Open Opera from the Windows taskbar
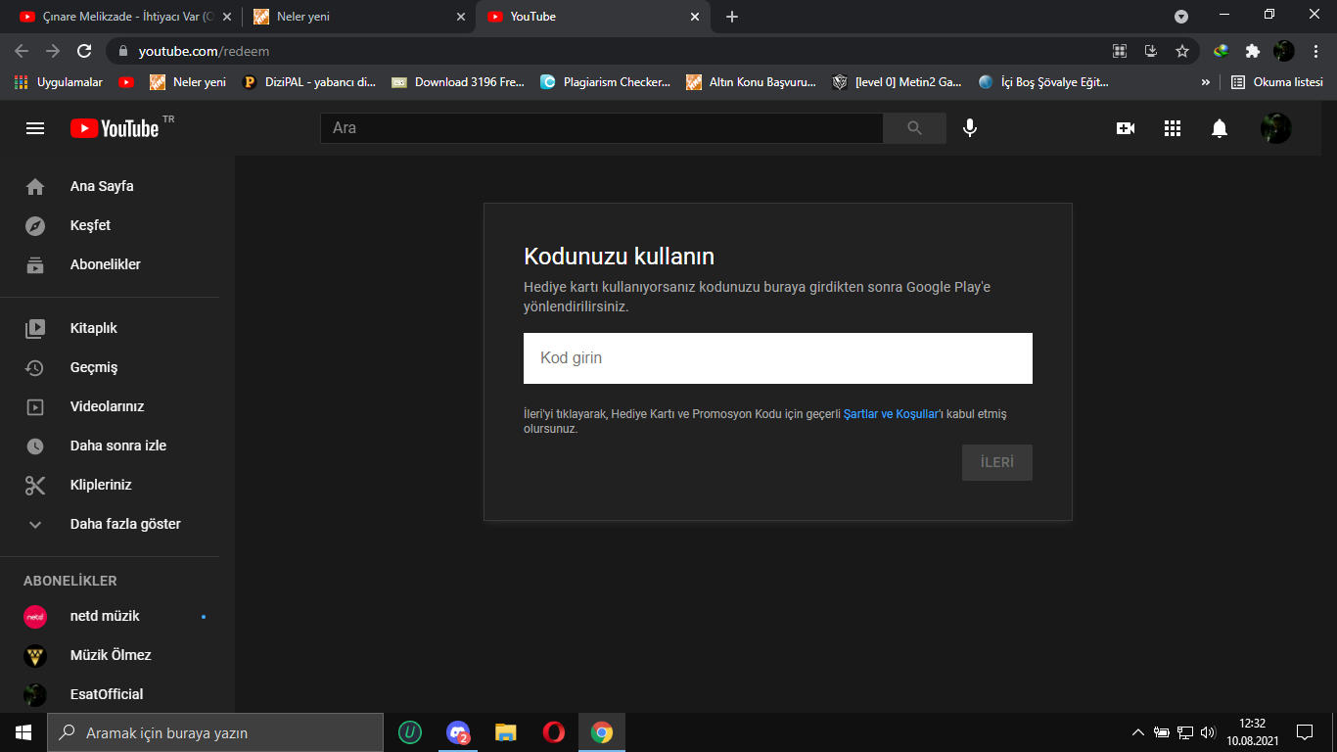Viewport: 1337px width, 752px height. [553, 732]
